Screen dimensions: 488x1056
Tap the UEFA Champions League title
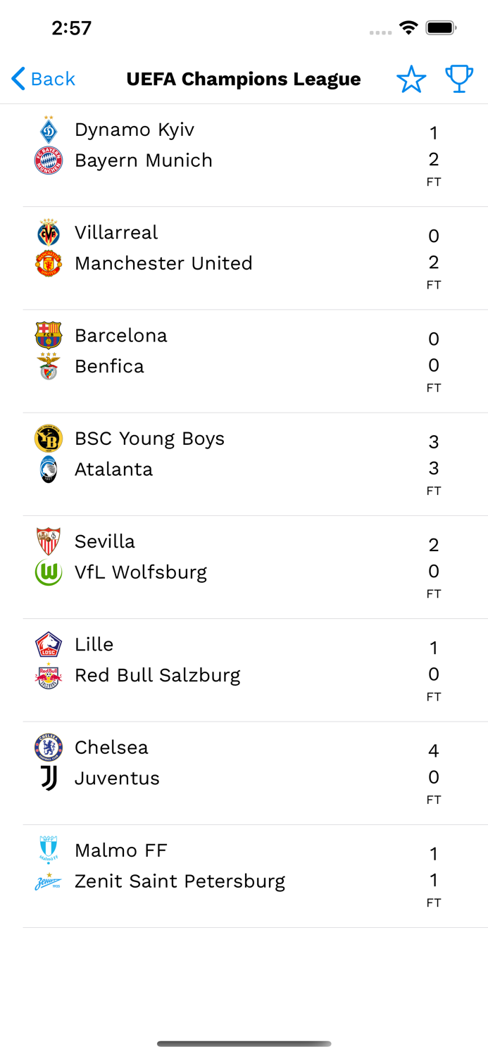click(244, 79)
